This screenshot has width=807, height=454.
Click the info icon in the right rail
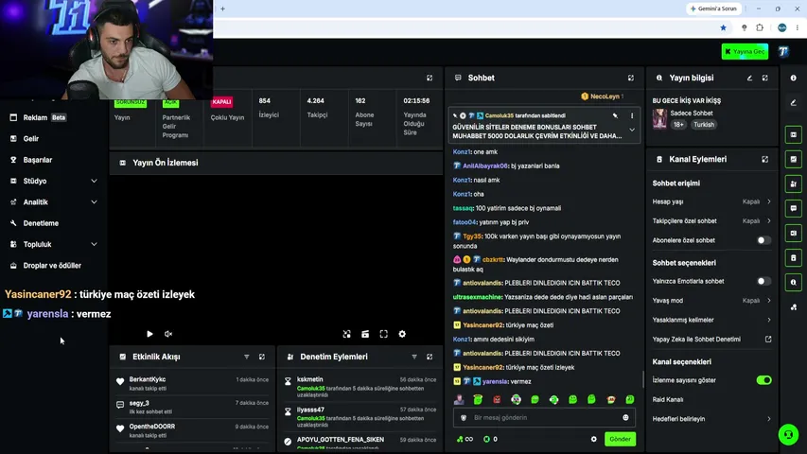(x=793, y=78)
